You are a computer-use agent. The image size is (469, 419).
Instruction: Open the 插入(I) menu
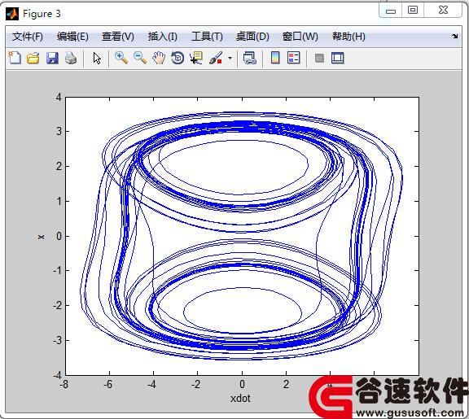pos(162,37)
